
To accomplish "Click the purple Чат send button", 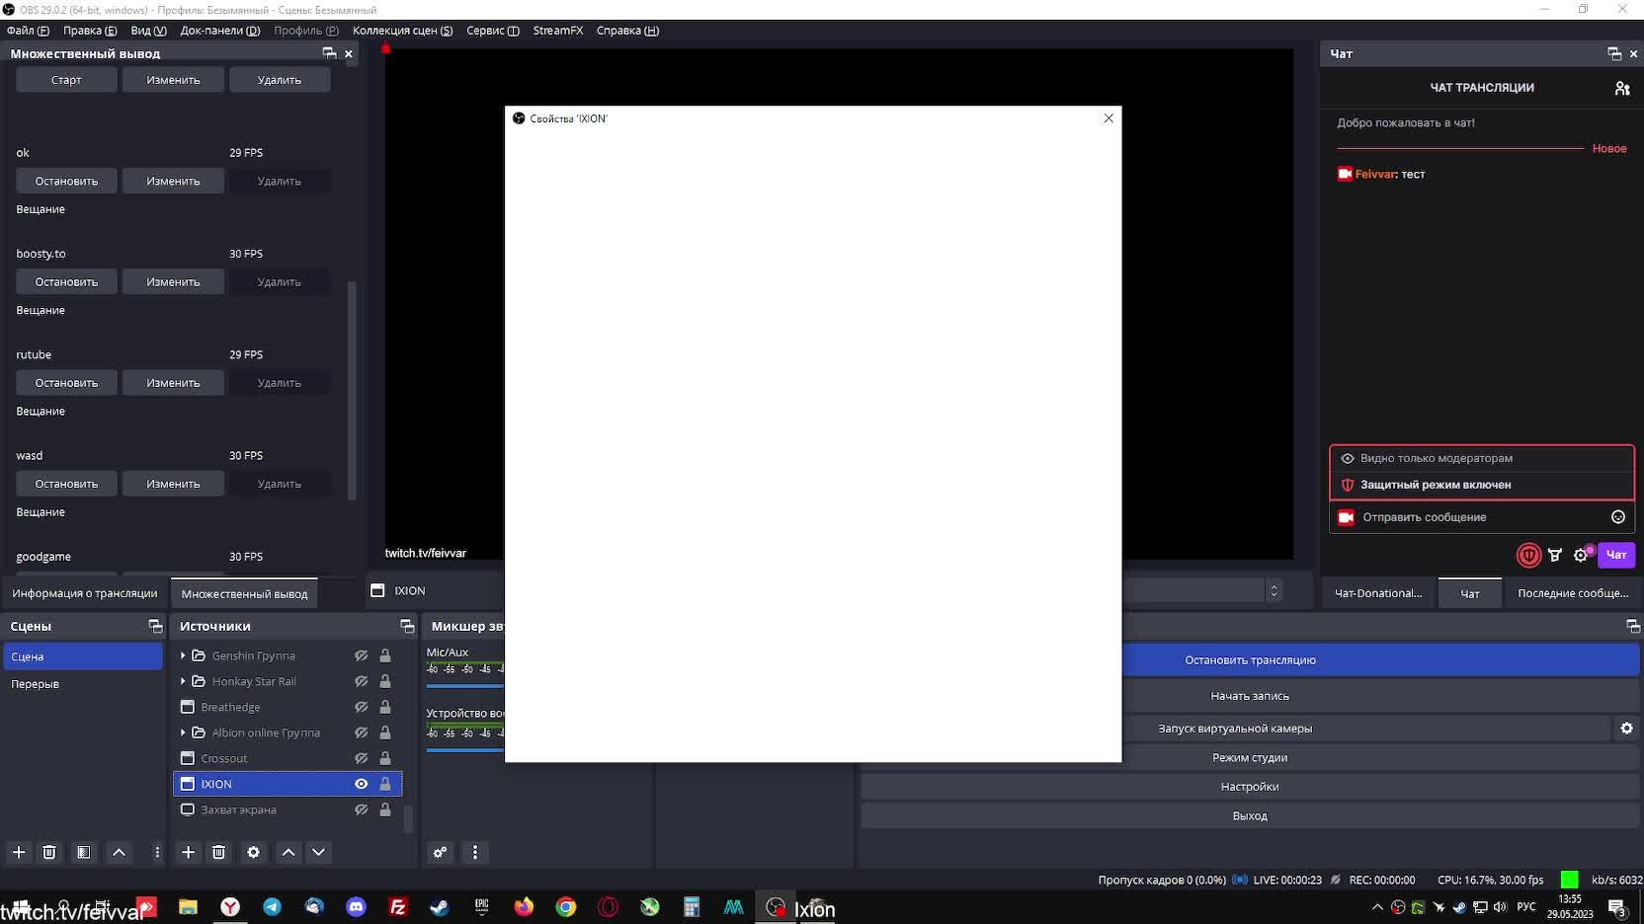I will pos(1616,555).
